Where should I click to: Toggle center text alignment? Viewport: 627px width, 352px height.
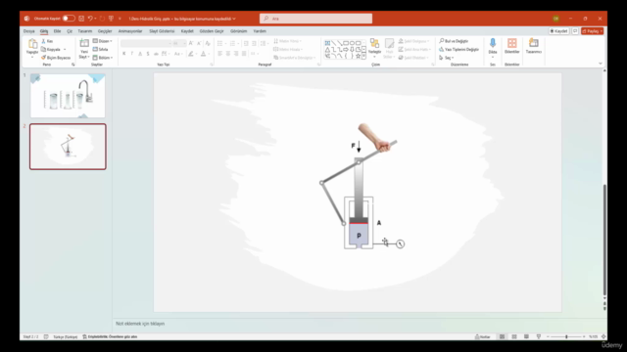[x=228, y=54]
